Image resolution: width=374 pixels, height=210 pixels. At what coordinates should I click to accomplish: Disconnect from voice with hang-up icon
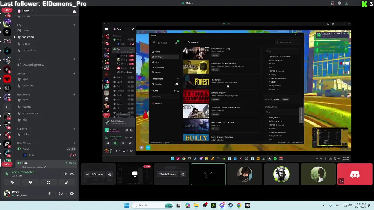point(72,174)
